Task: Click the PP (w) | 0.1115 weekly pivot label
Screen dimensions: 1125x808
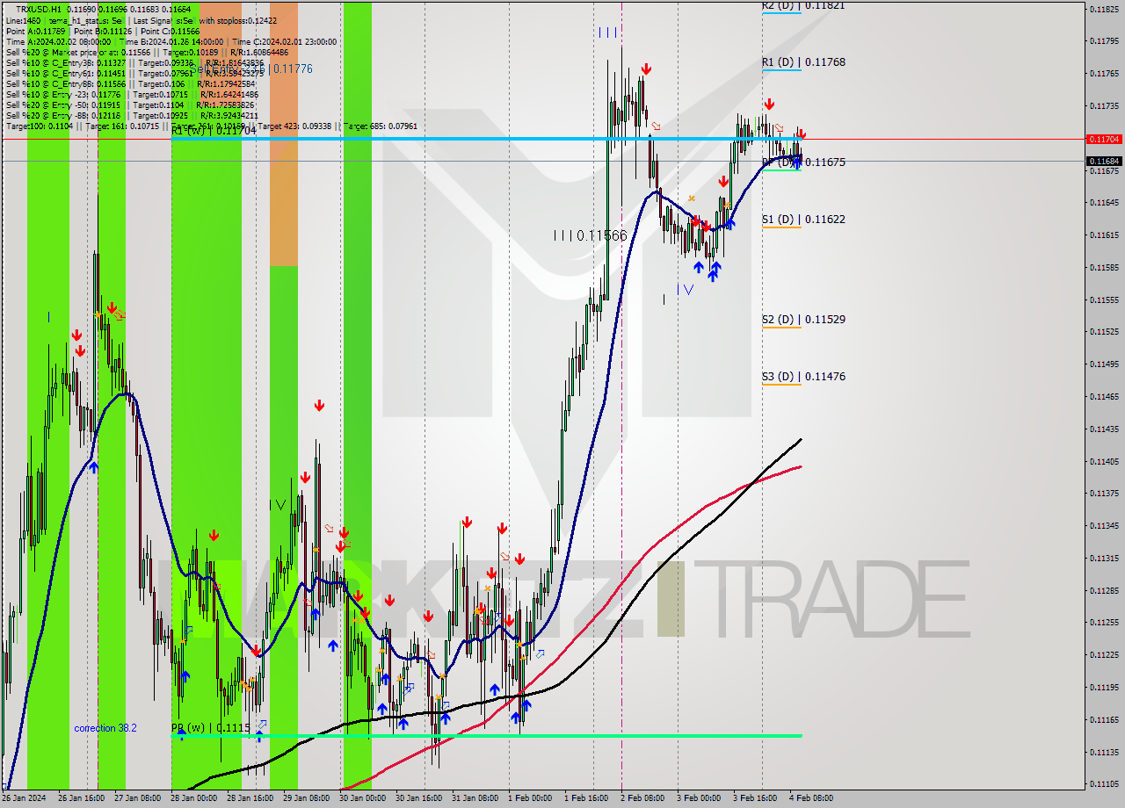Action: [x=211, y=728]
